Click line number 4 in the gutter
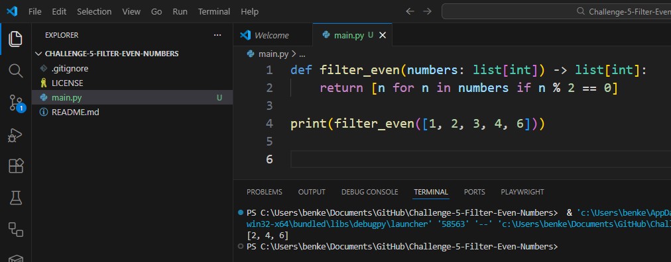 (x=269, y=124)
